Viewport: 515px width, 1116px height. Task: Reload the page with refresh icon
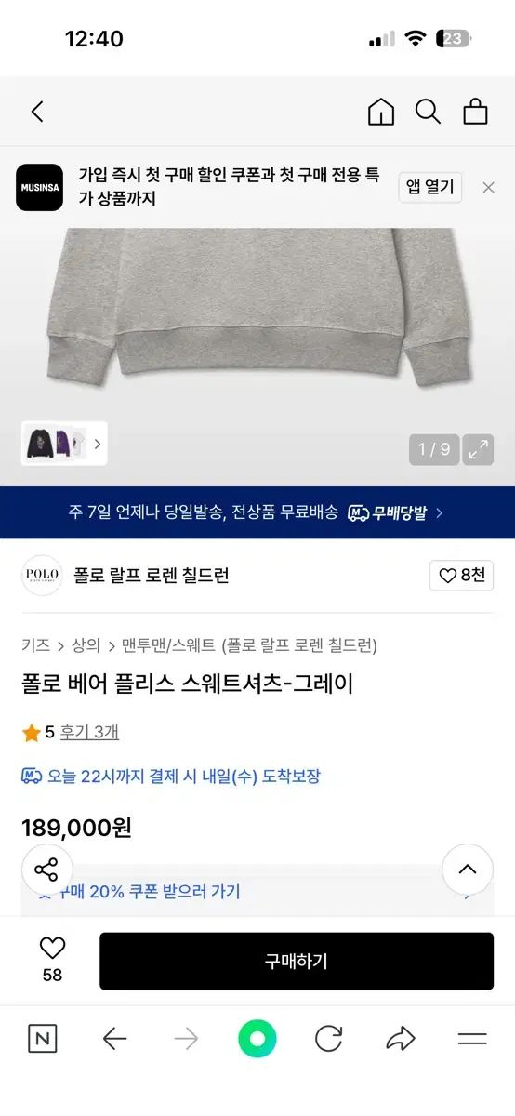(x=328, y=1039)
